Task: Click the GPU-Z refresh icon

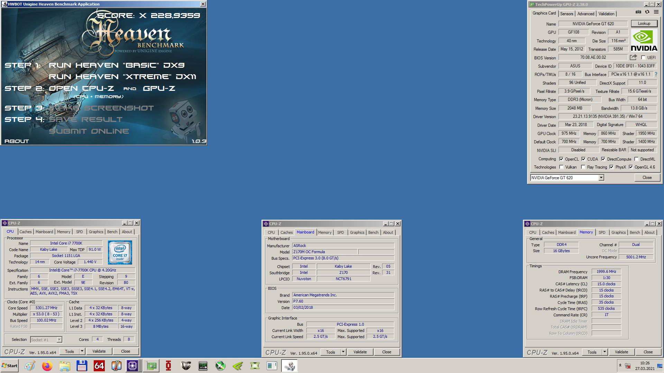Action: [x=647, y=12]
